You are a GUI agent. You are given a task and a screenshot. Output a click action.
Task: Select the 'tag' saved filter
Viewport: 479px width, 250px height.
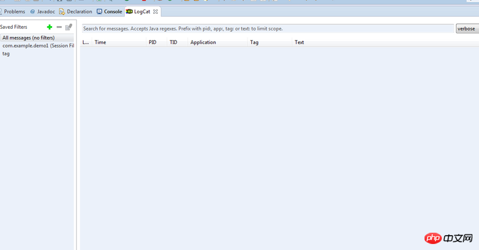[x=37, y=54]
